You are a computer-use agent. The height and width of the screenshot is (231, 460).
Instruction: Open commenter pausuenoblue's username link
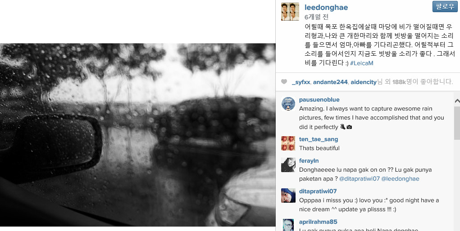pyautogui.click(x=319, y=99)
